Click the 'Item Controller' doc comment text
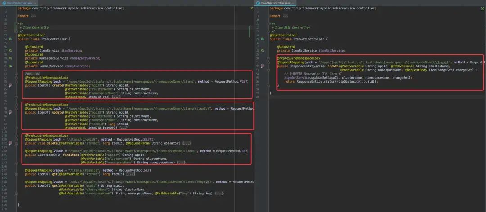 point(36,27)
